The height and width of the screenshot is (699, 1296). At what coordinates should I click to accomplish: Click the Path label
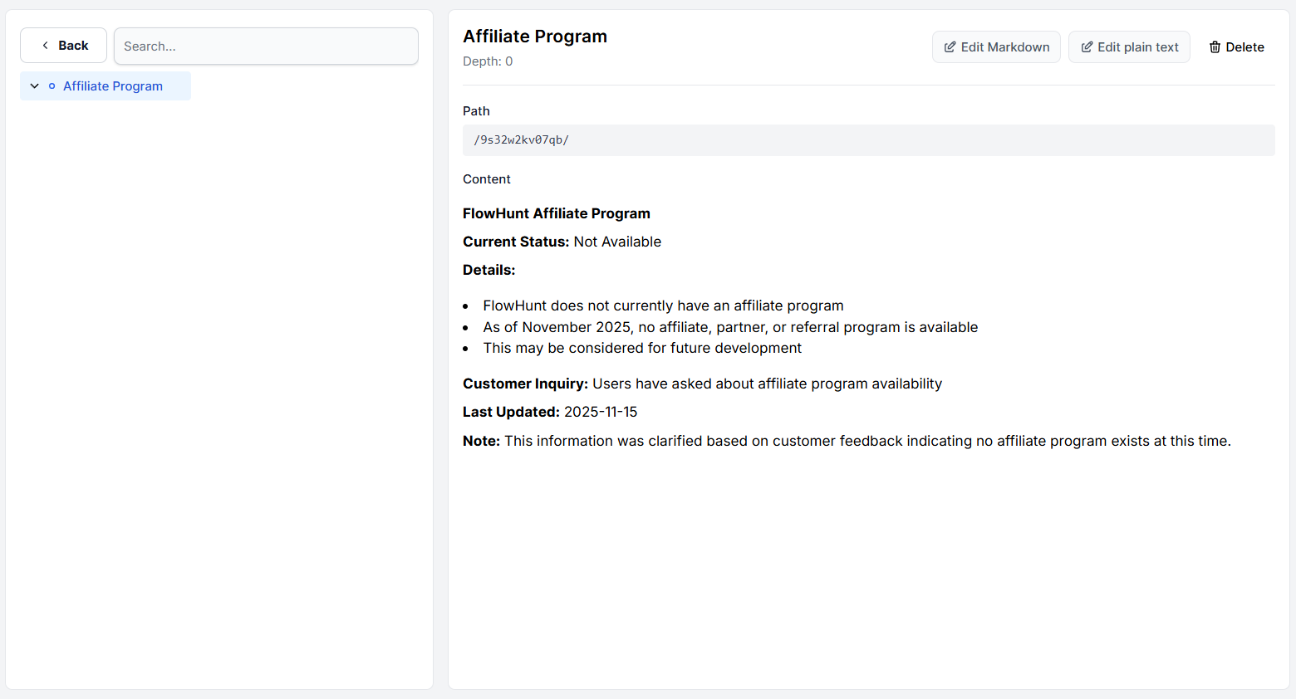pos(476,111)
